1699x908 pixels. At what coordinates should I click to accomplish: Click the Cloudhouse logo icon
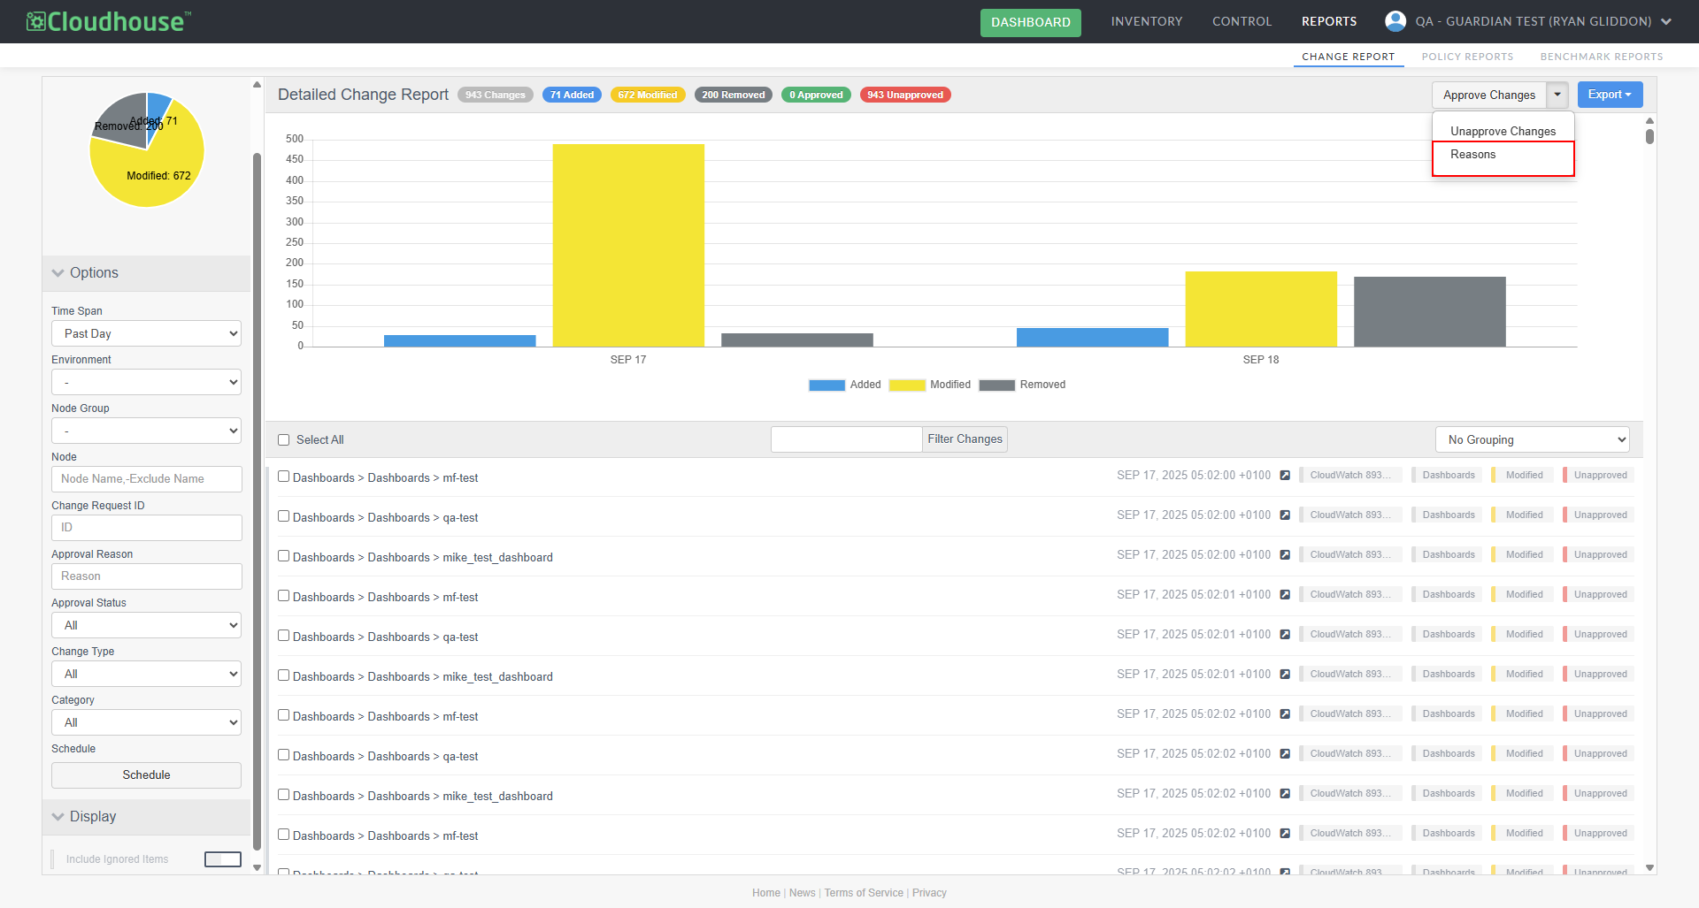click(x=35, y=21)
